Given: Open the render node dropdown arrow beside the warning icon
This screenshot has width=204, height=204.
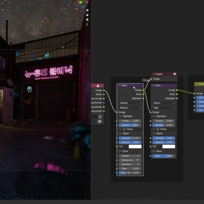Looking at the screenshot, I should coord(101,86).
